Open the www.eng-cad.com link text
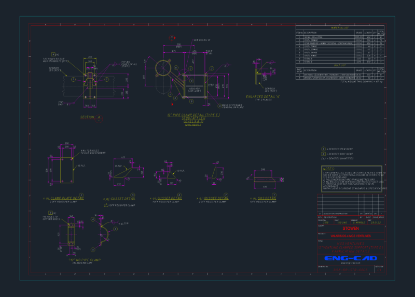 [351, 263]
